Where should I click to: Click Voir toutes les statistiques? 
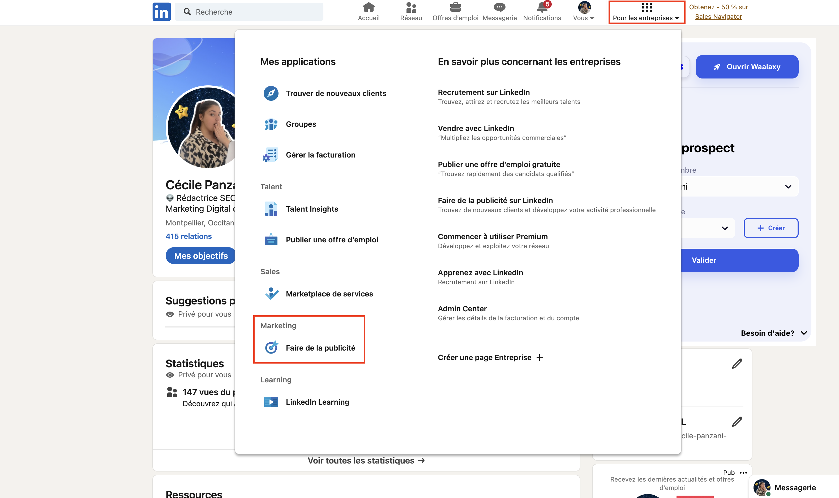[x=366, y=460]
